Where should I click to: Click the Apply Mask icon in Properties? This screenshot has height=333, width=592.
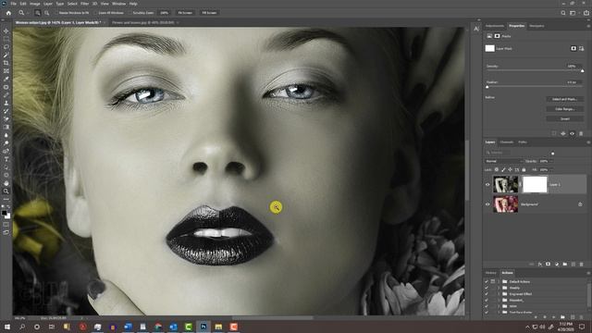pyautogui.click(x=563, y=133)
